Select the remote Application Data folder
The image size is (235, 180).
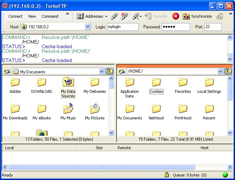click(x=130, y=88)
